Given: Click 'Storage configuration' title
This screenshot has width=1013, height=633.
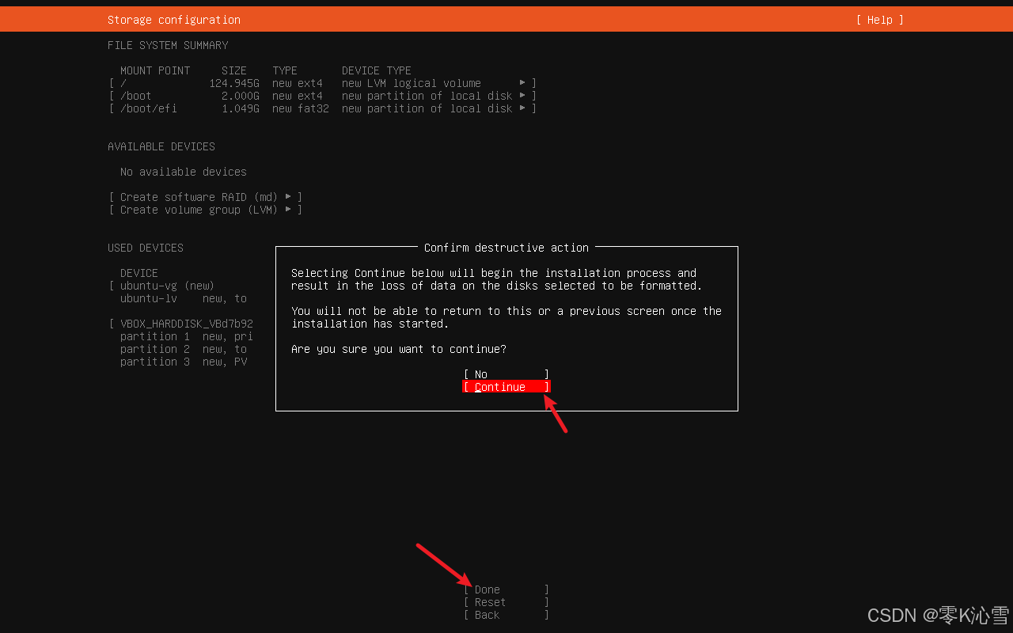Looking at the screenshot, I should click(x=174, y=20).
